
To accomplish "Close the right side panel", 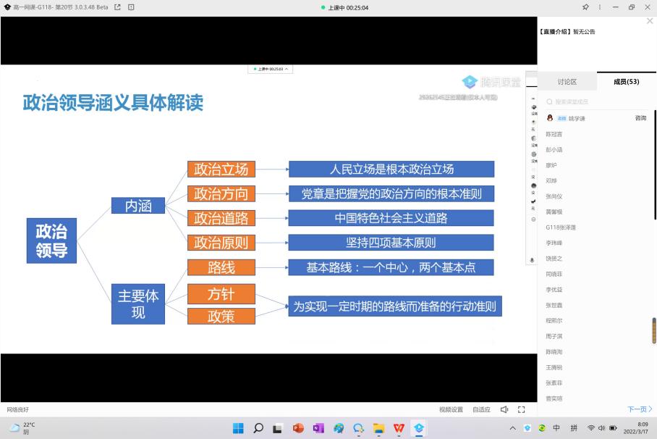I will [649, 21].
